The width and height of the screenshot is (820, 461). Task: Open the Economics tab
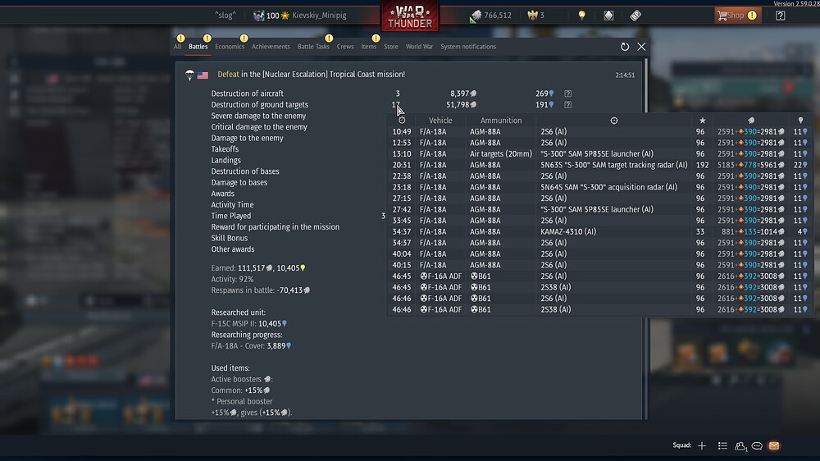pyautogui.click(x=230, y=47)
